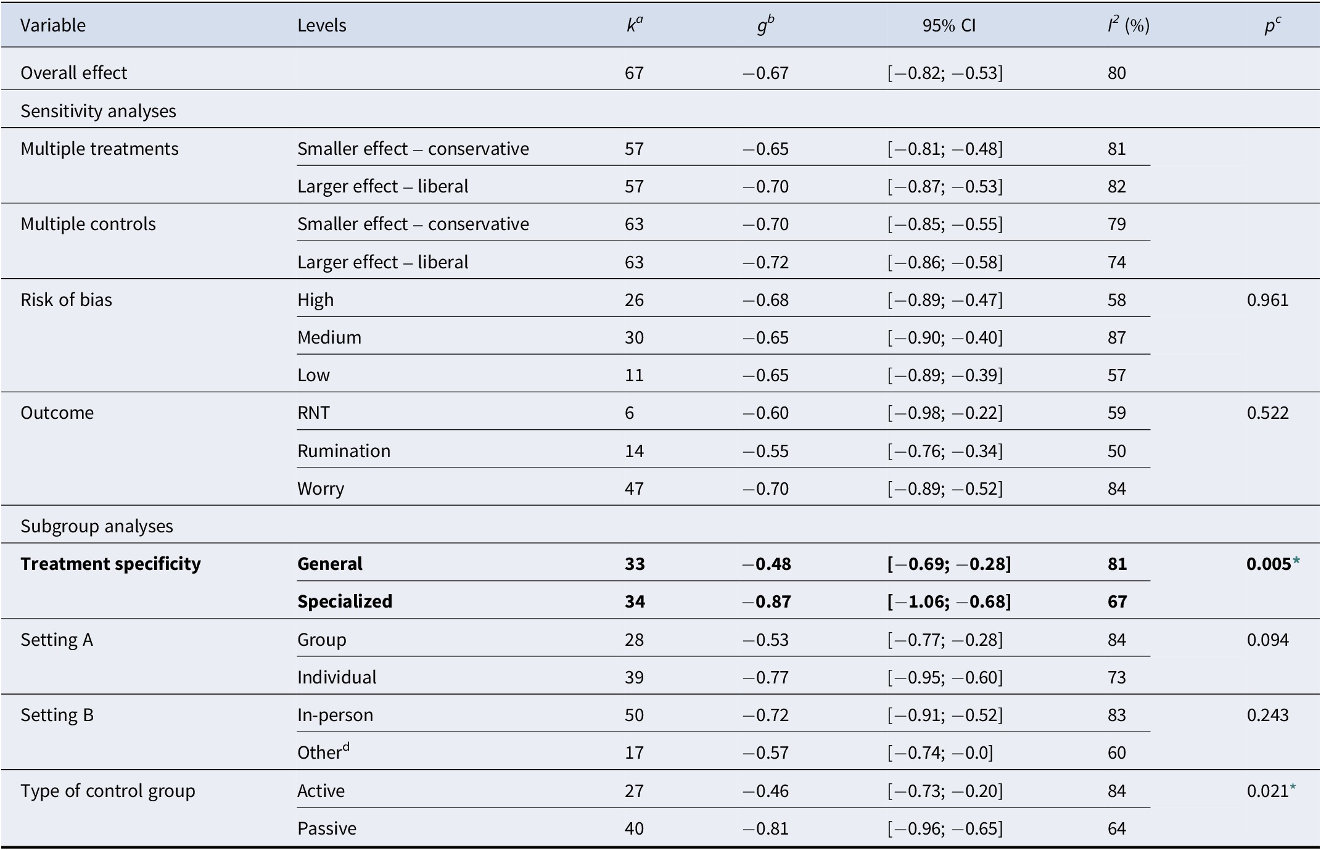Screen dimensions: 1321x850
Task: Click the 'Levels' column header
Action: click(x=321, y=25)
